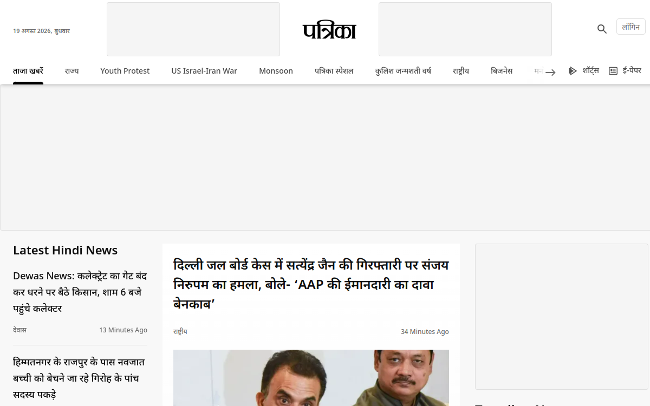This screenshot has width=650, height=406.
Task: Click the देवास category tag
Action: coord(19,330)
